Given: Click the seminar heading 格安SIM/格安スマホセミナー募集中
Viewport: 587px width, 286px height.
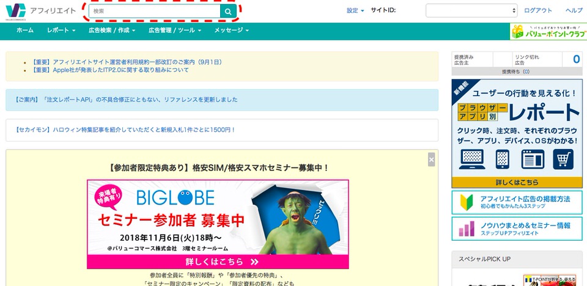Looking at the screenshot, I should coord(219,167).
